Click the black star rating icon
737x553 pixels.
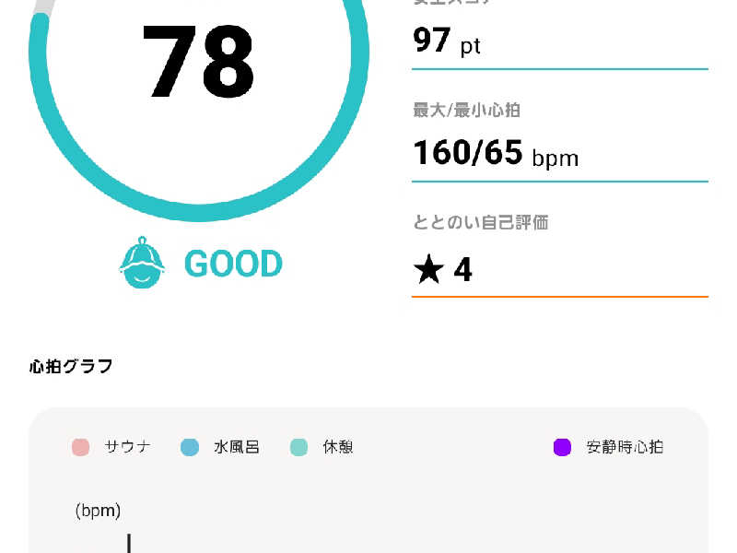[428, 269]
